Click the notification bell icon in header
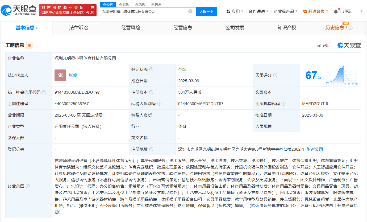Screen dimensions: 367x222 pos(336,11)
